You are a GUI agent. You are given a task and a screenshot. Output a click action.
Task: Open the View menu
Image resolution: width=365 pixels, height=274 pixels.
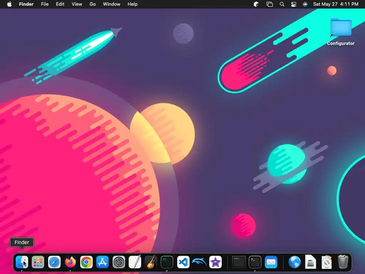tap(77, 4)
